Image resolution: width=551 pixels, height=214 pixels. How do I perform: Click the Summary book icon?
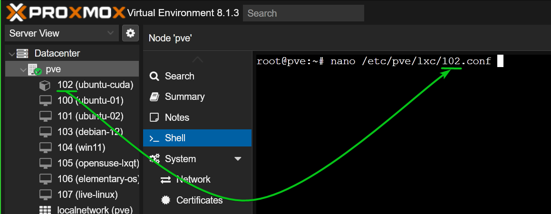pyautogui.click(x=154, y=97)
